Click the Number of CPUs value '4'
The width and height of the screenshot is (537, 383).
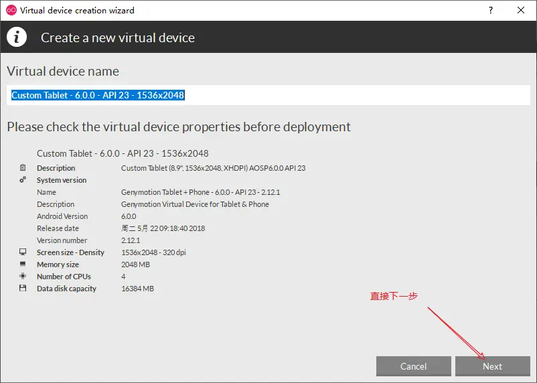tap(123, 277)
